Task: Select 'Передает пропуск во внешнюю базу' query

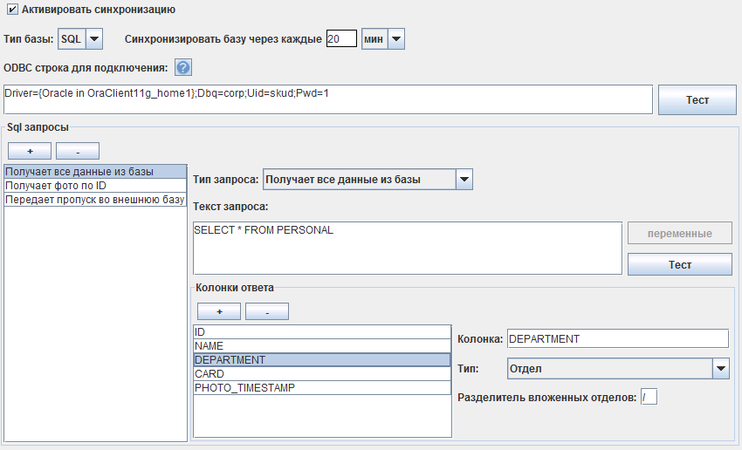Action: coord(95,200)
